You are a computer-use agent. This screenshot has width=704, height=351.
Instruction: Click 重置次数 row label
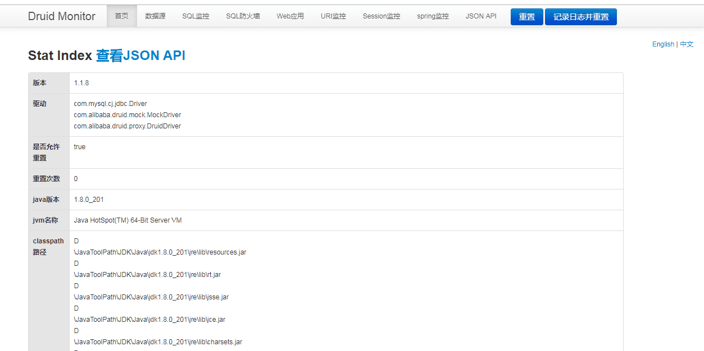[x=47, y=179]
